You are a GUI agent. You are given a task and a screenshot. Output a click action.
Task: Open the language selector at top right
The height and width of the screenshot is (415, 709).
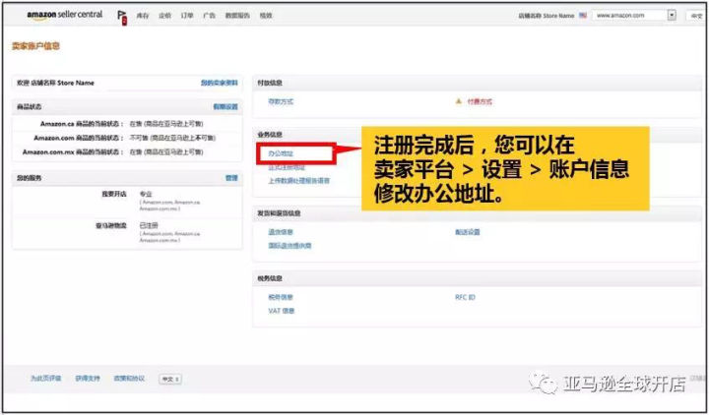coord(695,16)
